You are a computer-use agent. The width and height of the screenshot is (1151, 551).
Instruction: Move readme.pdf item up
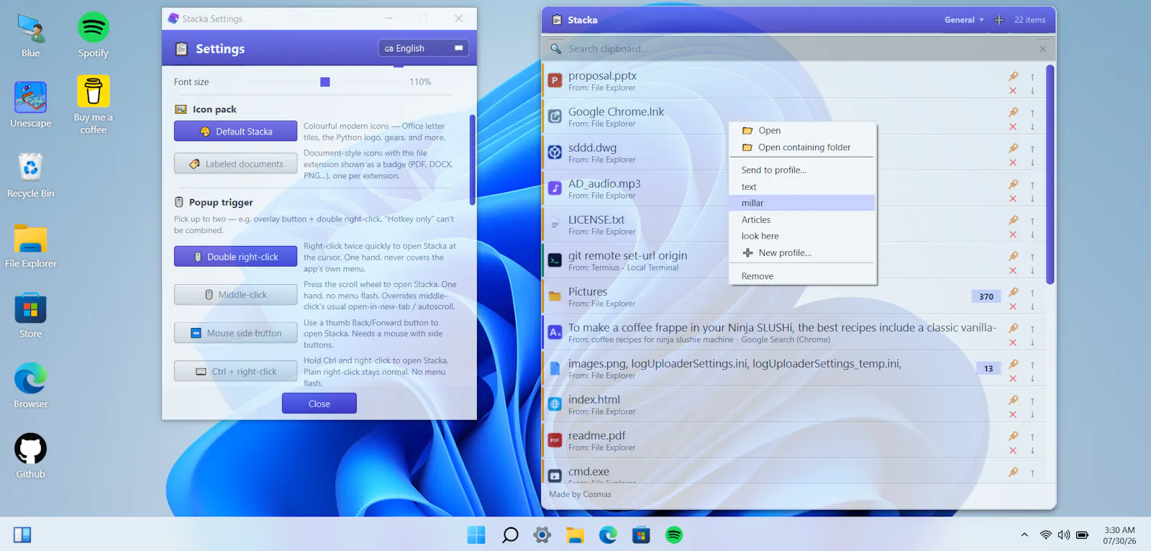pyautogui.click(x=1032, y=437)
